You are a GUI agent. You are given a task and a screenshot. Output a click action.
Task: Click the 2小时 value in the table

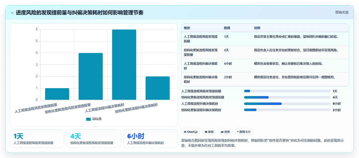click(x=228, y=77)
